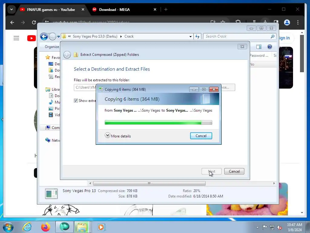Click Explorer's scroll right arrow
The height and width of the screenshot is (233, 310).
pos(274,183)
